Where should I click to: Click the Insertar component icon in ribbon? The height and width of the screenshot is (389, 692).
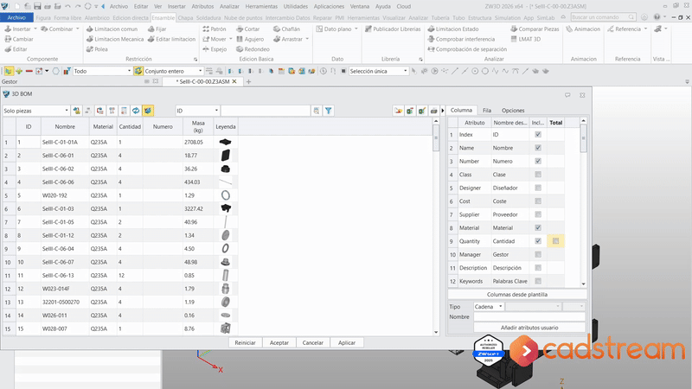(x=8, y=29)
